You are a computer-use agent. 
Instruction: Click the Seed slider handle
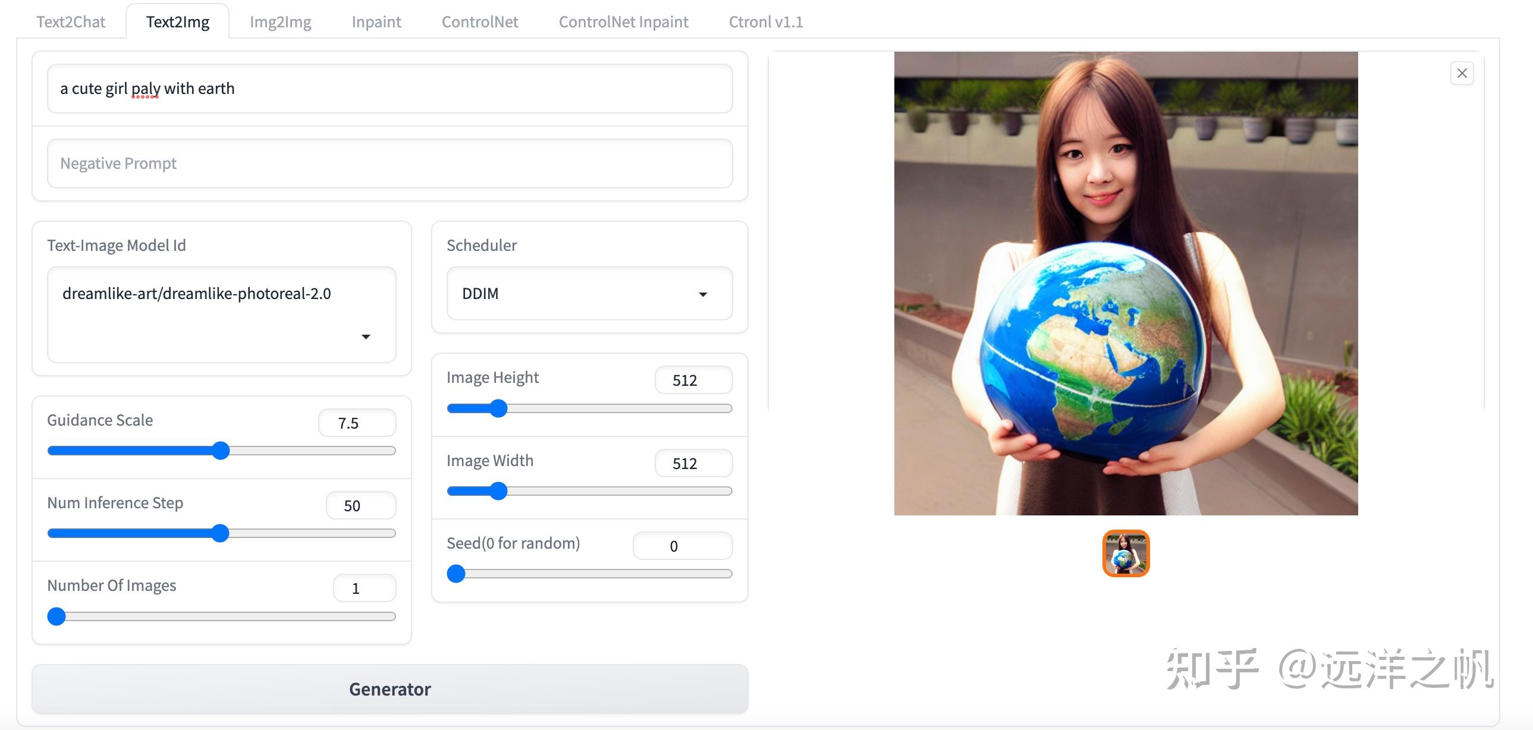(456, 574)
